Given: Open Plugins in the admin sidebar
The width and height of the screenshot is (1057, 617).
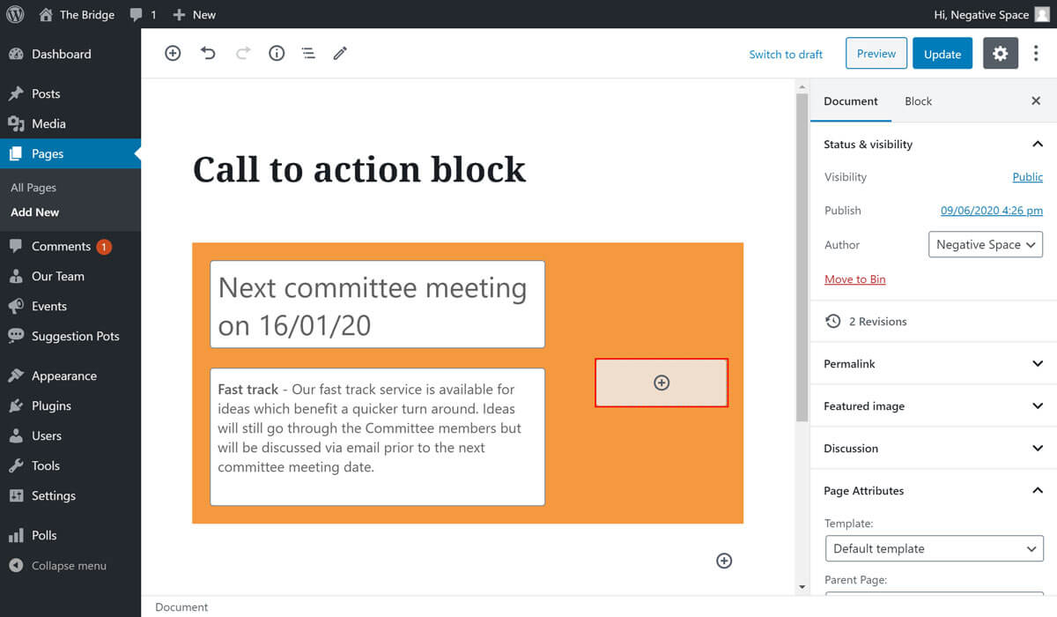Looking at the screenshot, I should 51,405.
